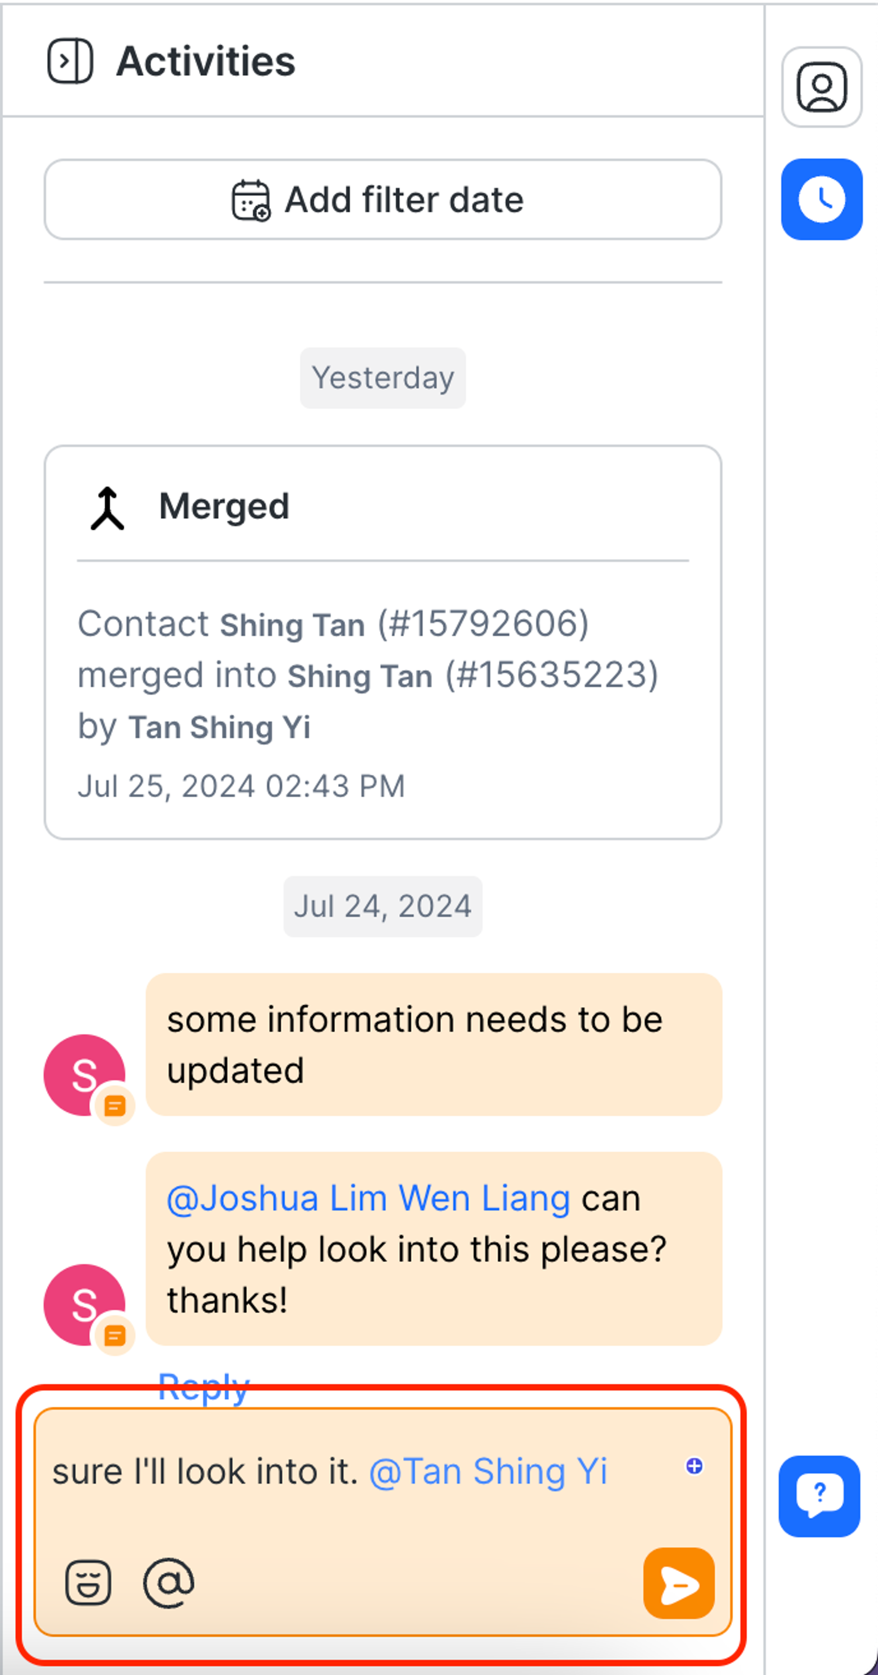This screenshot has width=878, height=1675.
Task: Send the comment with orange arrow
Action: 679,1583
